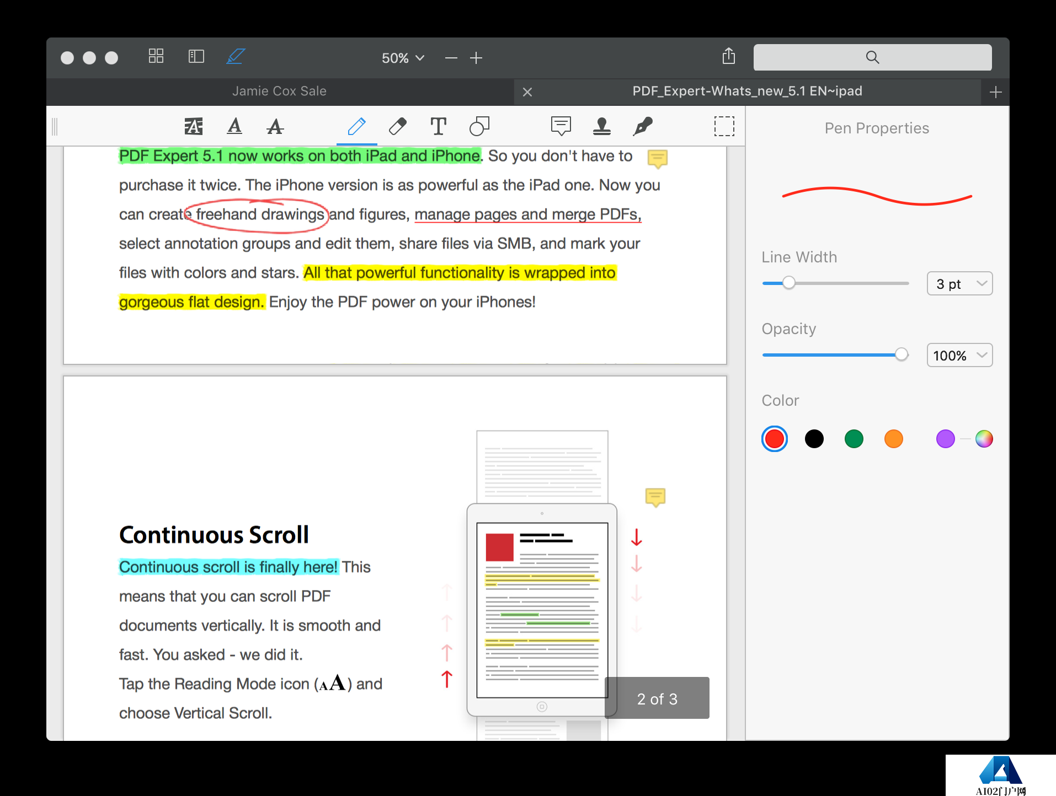Select the Eraser tool
The image size is (1056, 796).
pyautogui.click(x=398, y=126)
